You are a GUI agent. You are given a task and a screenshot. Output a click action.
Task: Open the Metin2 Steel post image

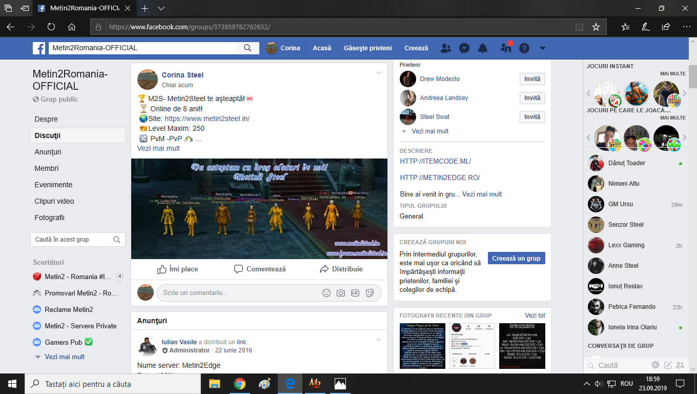tap(259, 209)
